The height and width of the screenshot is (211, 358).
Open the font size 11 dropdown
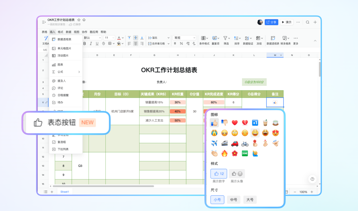tap(109, 38)
